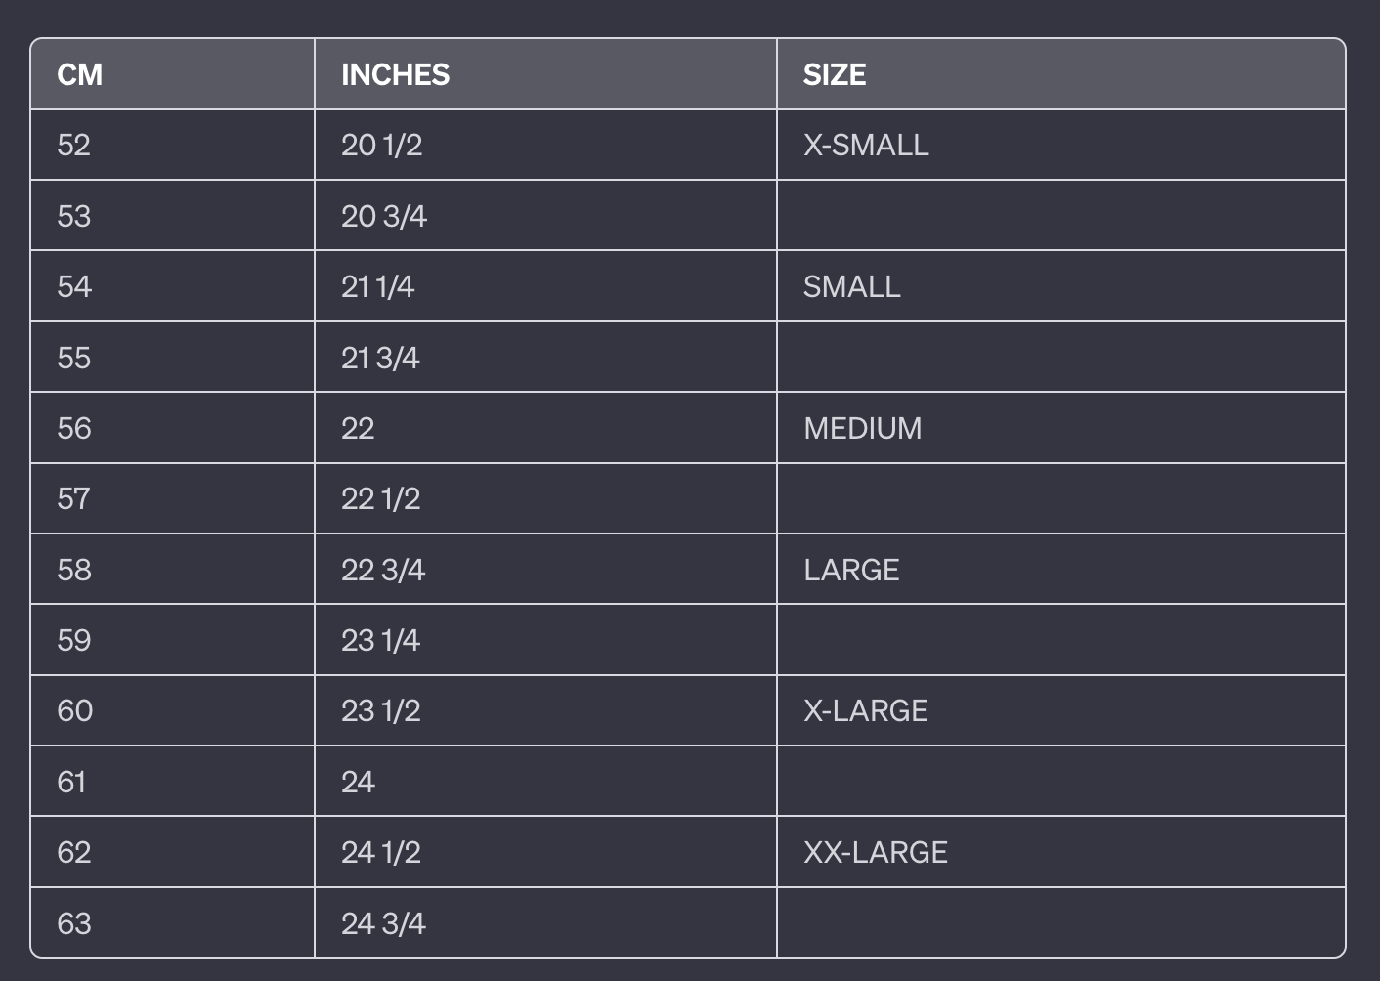Click the 23 1/4 inches cell
Screen dimensions: 1380x981
click(x=380, y=640)
